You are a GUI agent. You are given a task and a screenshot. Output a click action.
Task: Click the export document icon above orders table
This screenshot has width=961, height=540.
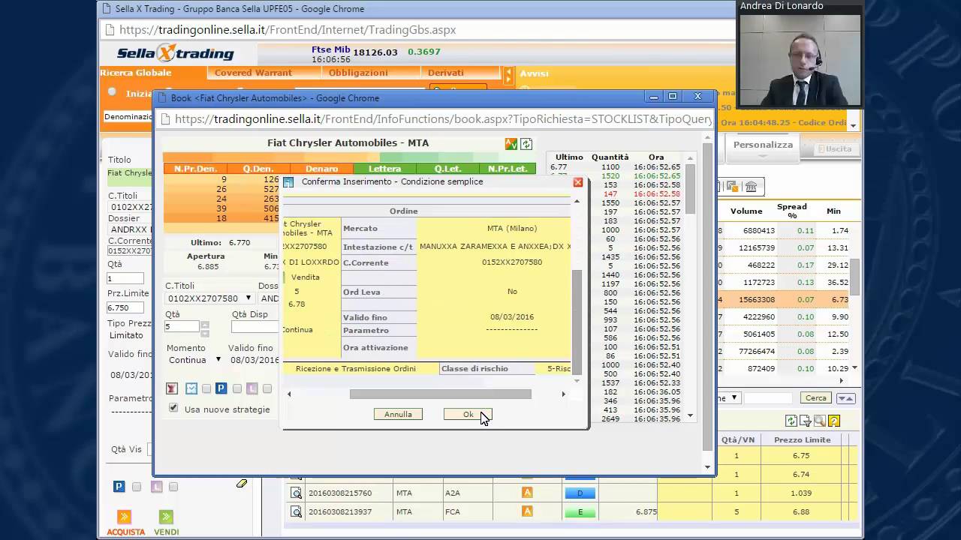(x=805, y=421)
